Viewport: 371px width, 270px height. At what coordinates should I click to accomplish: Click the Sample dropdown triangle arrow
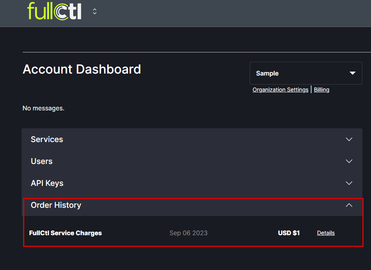[x=352, y=73]
